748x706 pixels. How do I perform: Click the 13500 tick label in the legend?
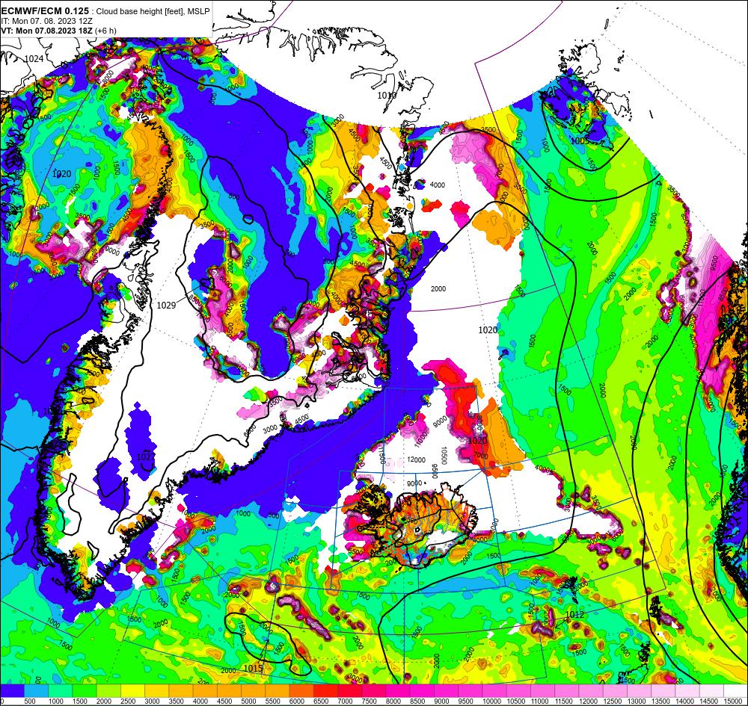pyautogui.click(x=660, y=702)
